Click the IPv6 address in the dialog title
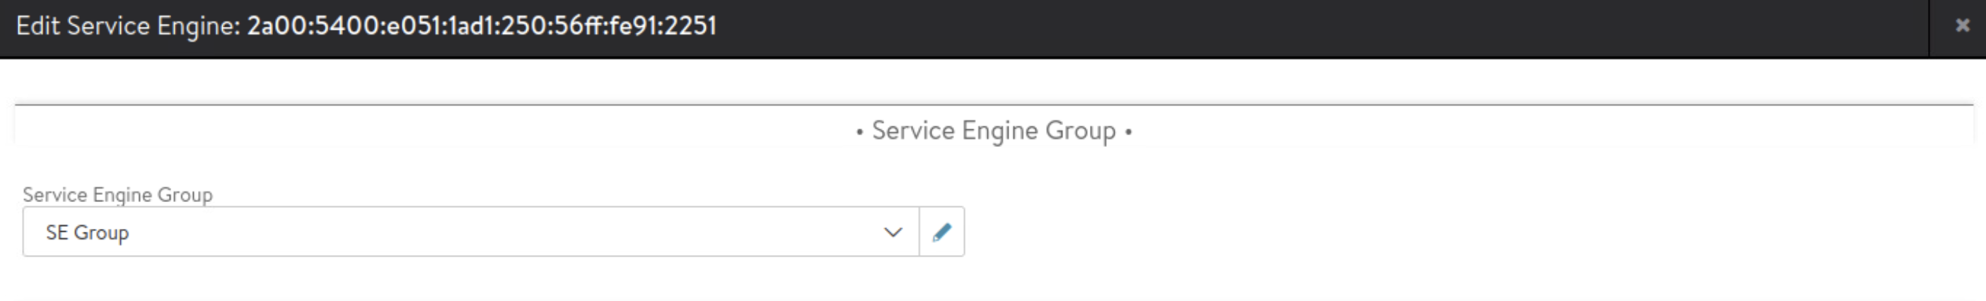 [x=481, y=26]
